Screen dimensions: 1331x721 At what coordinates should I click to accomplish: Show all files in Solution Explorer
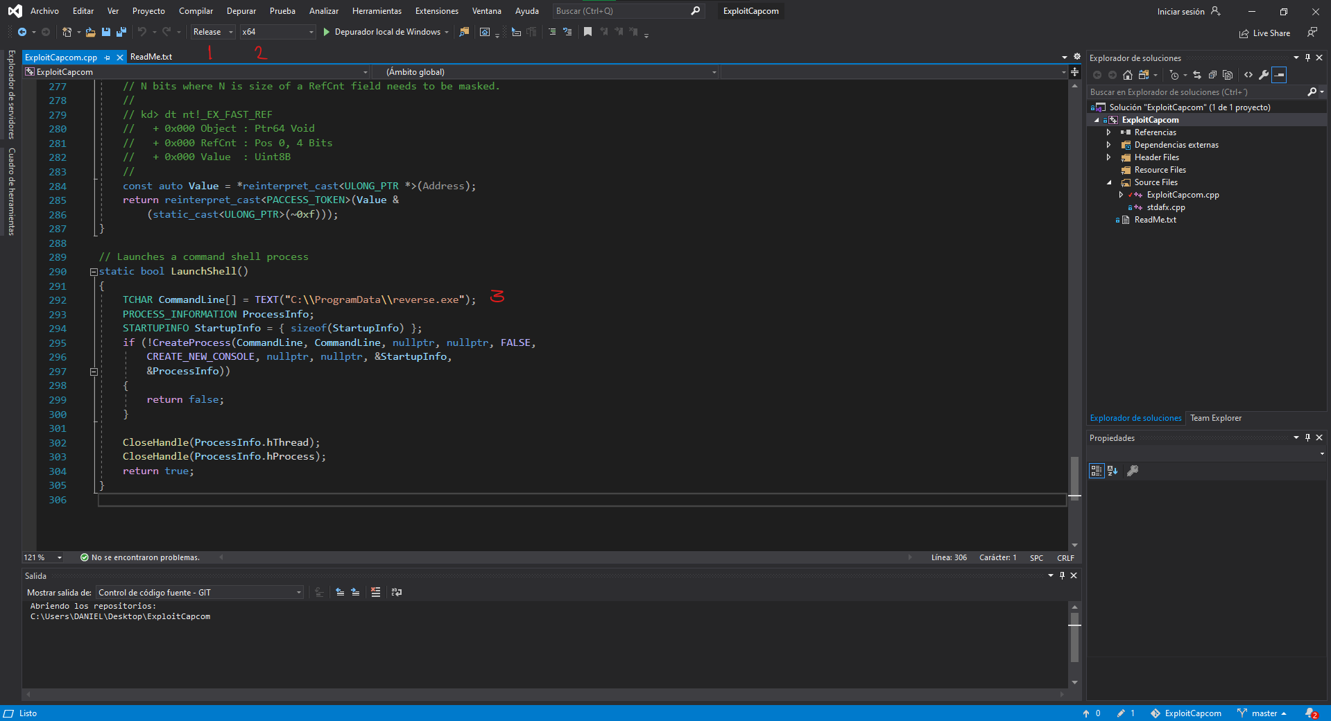click(x=1228, y=75)
